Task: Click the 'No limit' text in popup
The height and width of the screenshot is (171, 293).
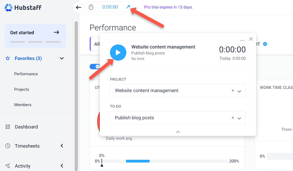Action: click(x=138, y=59)
